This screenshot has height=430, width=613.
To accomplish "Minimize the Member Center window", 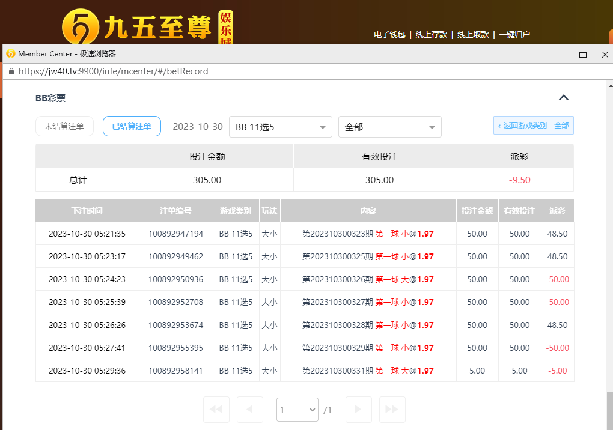I will click(x=561, y=54).
